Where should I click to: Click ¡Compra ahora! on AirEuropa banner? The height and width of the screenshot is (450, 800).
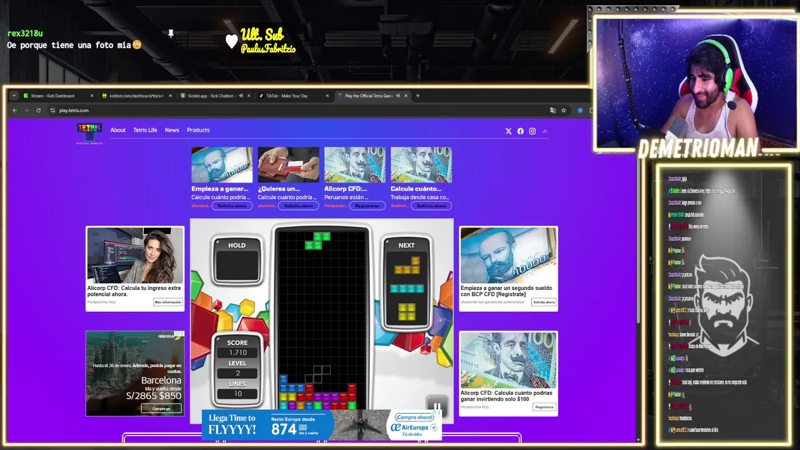[414, 417]
